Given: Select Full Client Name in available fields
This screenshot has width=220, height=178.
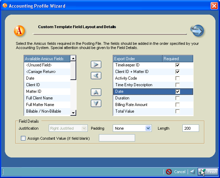Looking at the screenshot, I should (40, 98).
